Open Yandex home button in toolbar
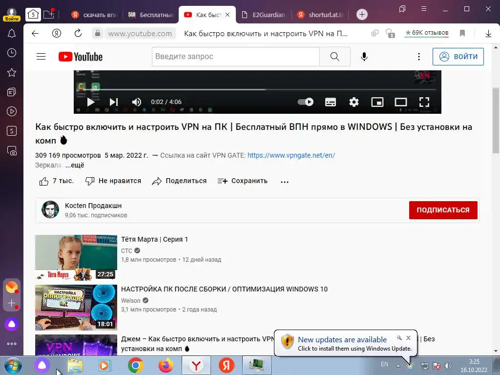This screenshot has width=500, height=375. coord(57,33)
